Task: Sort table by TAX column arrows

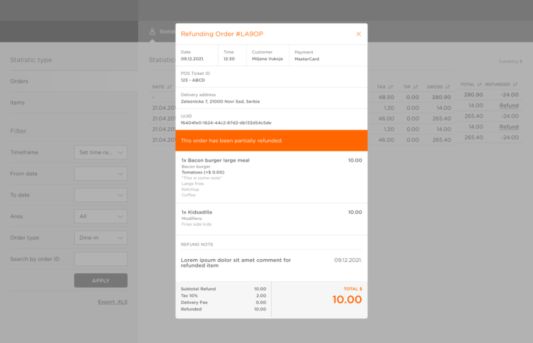Action: [x=391, y=87]
